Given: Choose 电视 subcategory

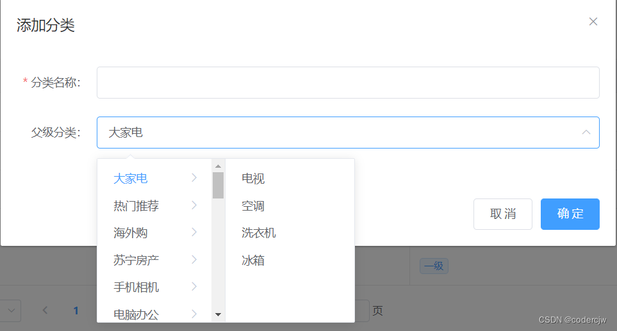Looking at the screenshot, I should (x=253, y=179).
